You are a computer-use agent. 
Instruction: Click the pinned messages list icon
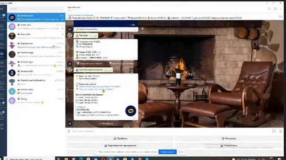tap(280, 17)
